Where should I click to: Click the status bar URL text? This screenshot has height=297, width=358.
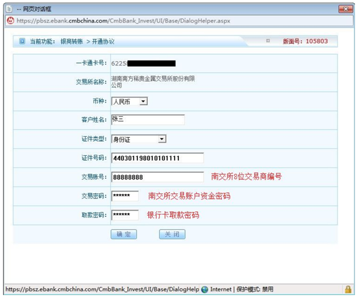tap(102, 289)
